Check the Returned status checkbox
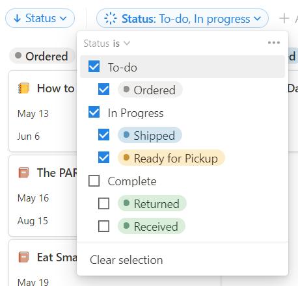 (103, 203)
